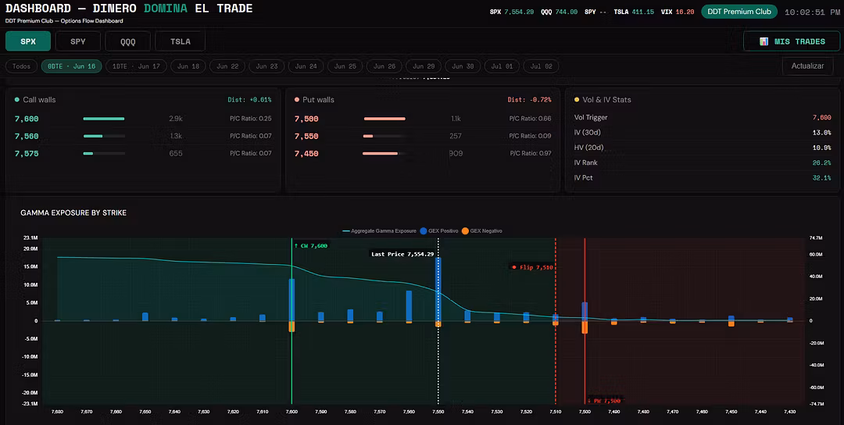Select the Todos expiration filter

tap(22, 66)
